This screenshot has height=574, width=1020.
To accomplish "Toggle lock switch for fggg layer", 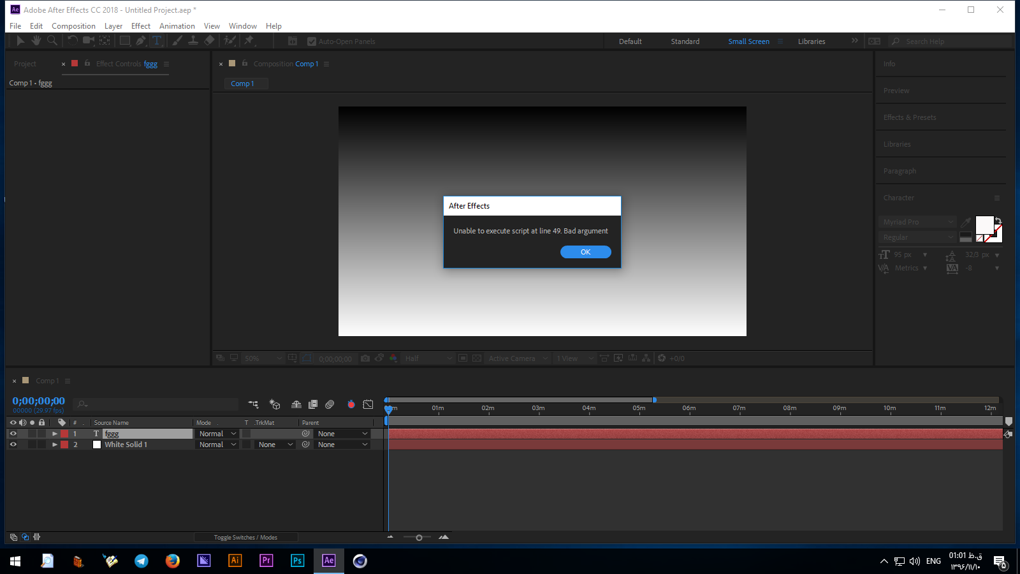I will pyautogui.click(x=41, y=434).
